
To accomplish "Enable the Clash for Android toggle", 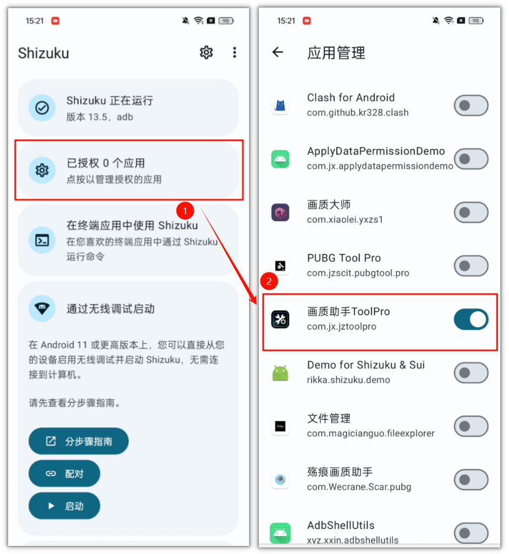I will coord(471,105).
